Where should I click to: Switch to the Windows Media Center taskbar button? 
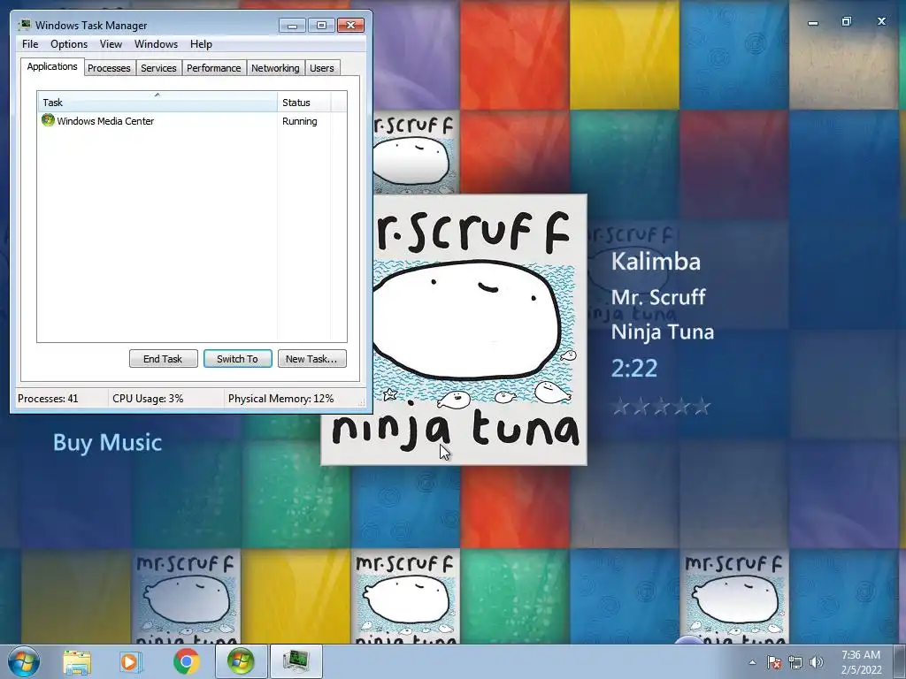click(x=241, y=661)
